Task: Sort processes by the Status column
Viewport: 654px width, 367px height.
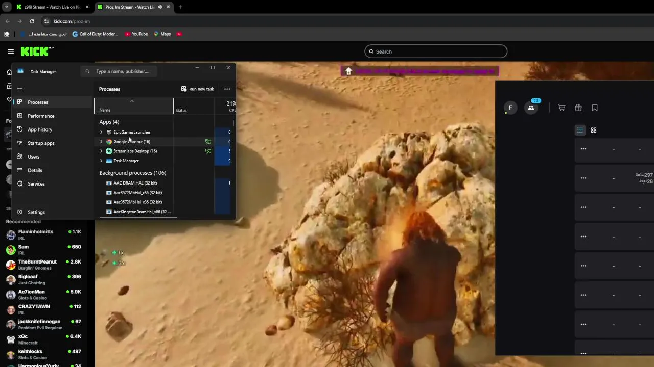Action: [194, 106]
